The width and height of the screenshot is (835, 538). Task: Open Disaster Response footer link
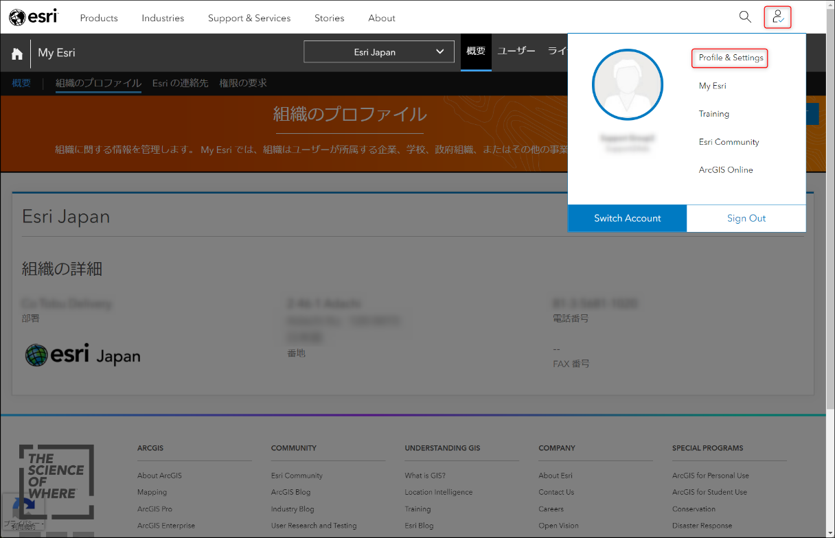[x=702, y=526]
